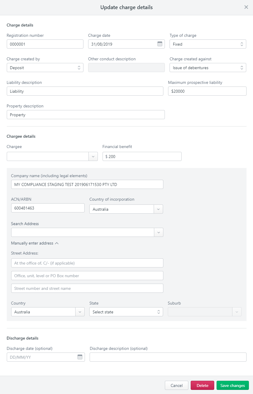
Task: Open the Country dropdown in address
Action: 80,312
